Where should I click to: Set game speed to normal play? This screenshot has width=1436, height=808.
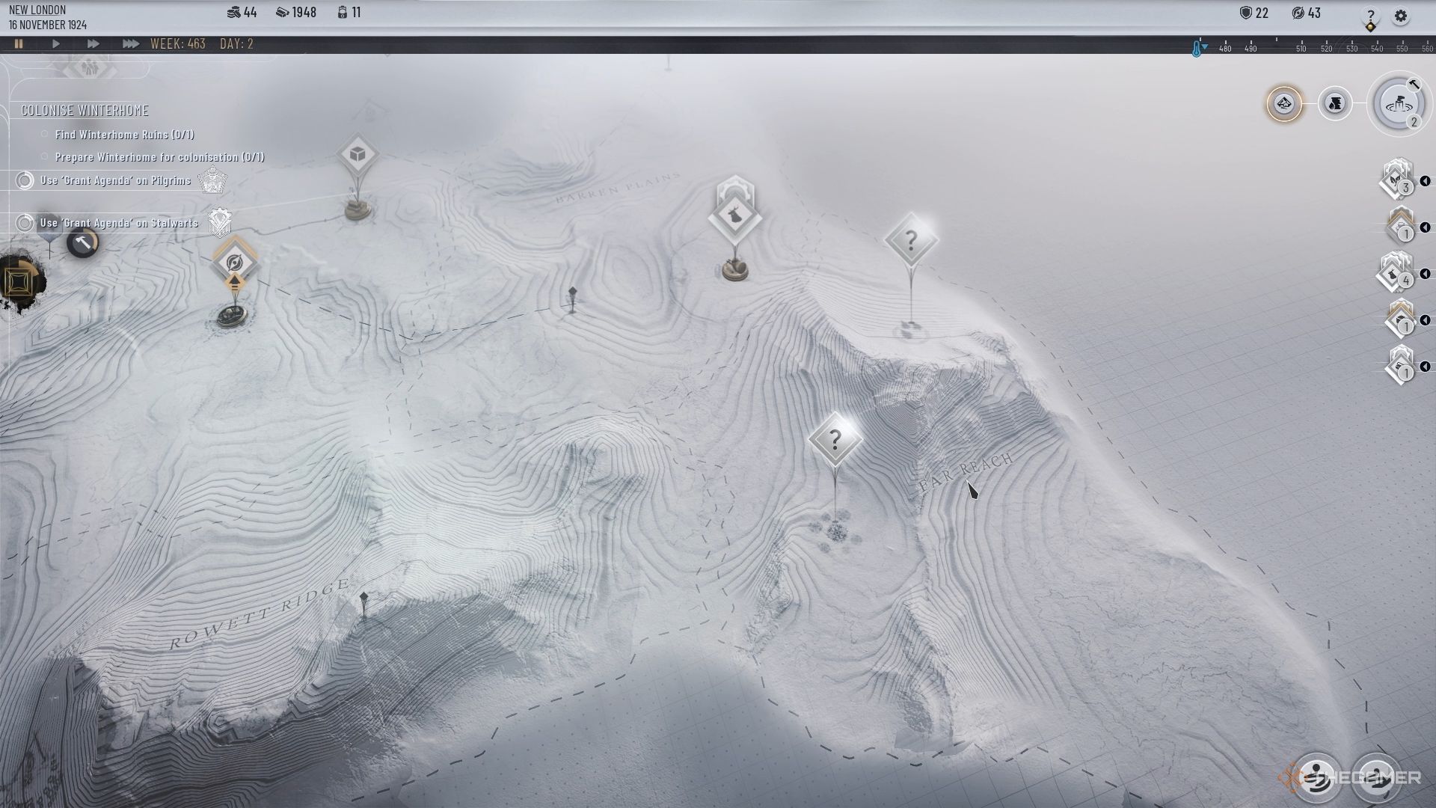point(56,44)
